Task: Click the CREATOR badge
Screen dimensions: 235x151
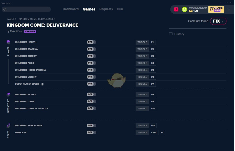Action: [30, 32]
